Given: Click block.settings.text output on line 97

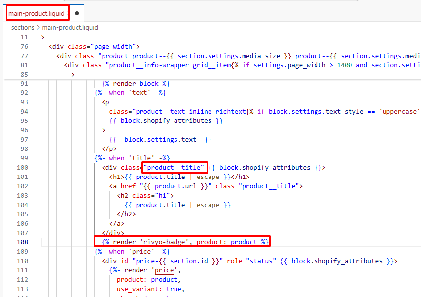Looking at the screenshot, I should click(160, 140).
